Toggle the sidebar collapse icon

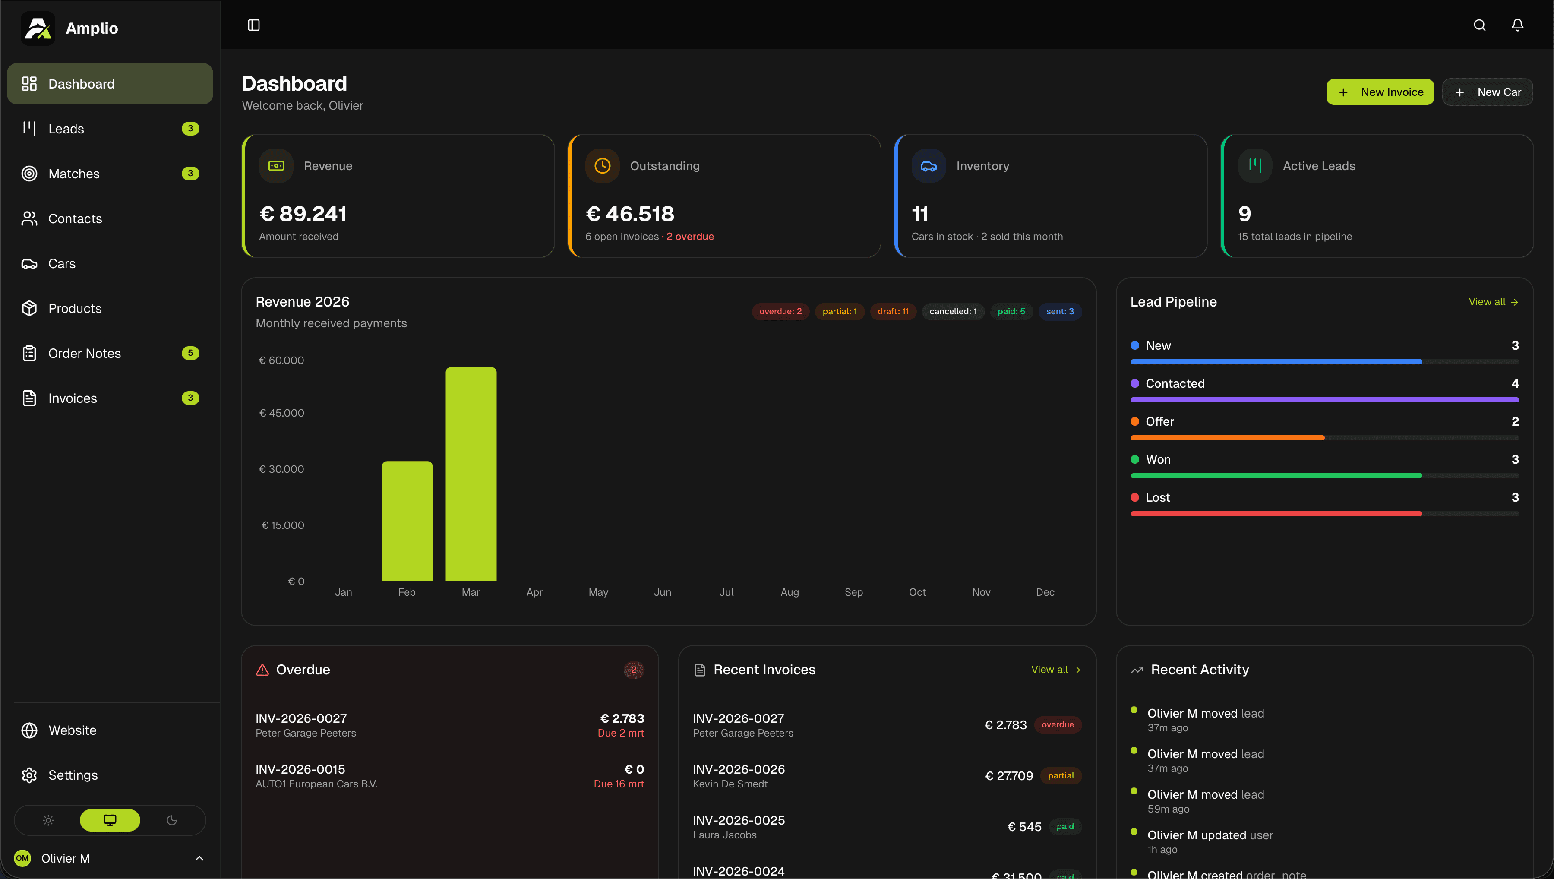click(253, 25)
